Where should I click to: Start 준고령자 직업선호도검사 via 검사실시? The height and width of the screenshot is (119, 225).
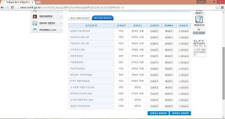coord(183,88)
